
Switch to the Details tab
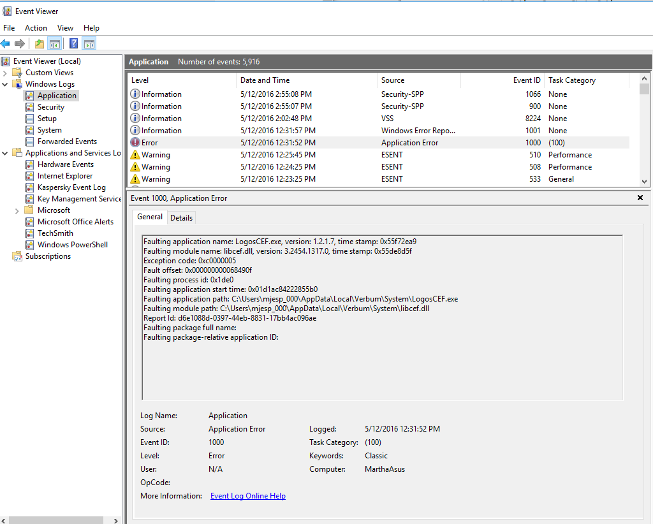pyautogui.click(x=181, y=217)
